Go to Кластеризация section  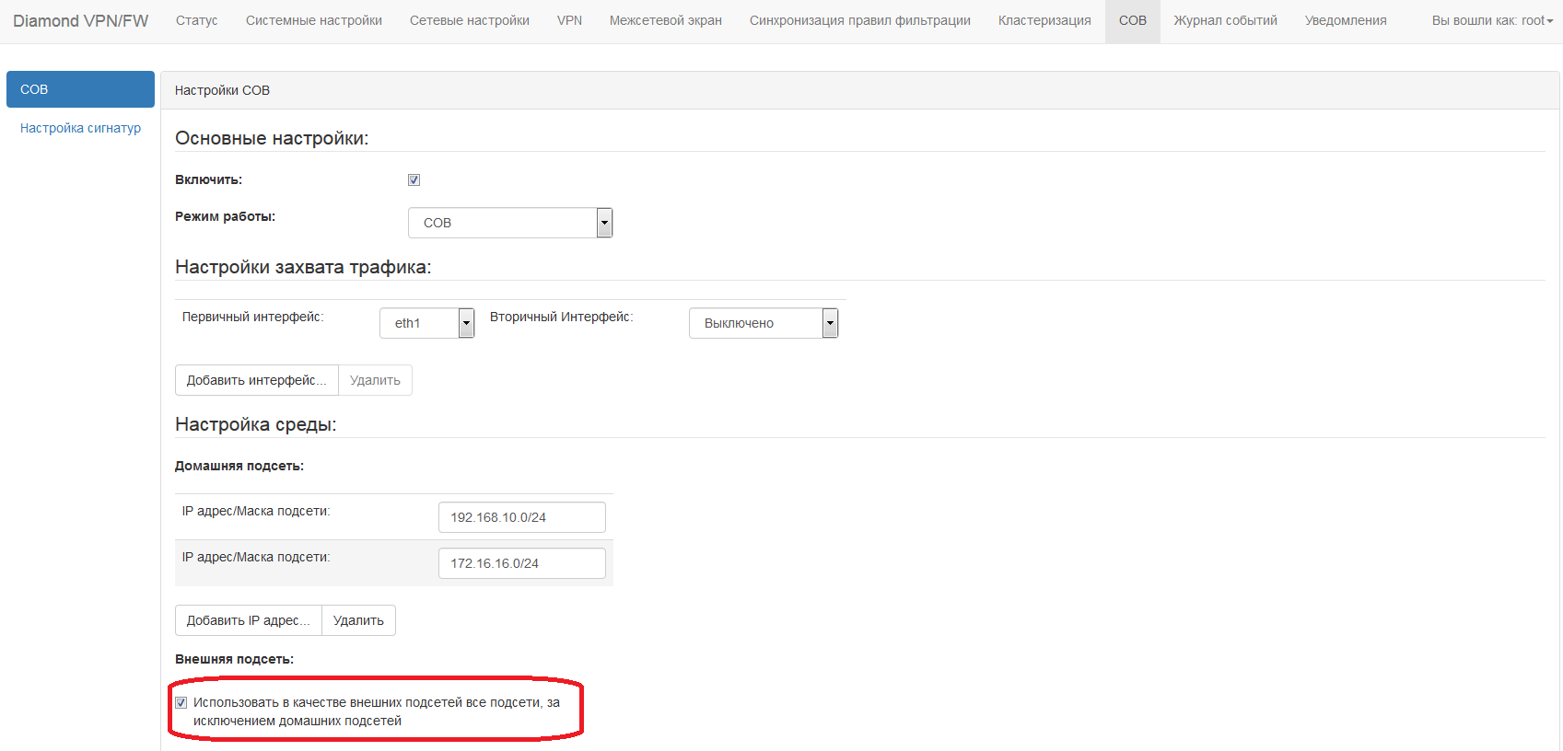click(1044, 20)
